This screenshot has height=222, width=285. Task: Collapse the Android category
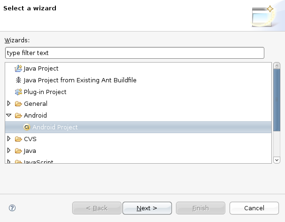pos(9,115)
